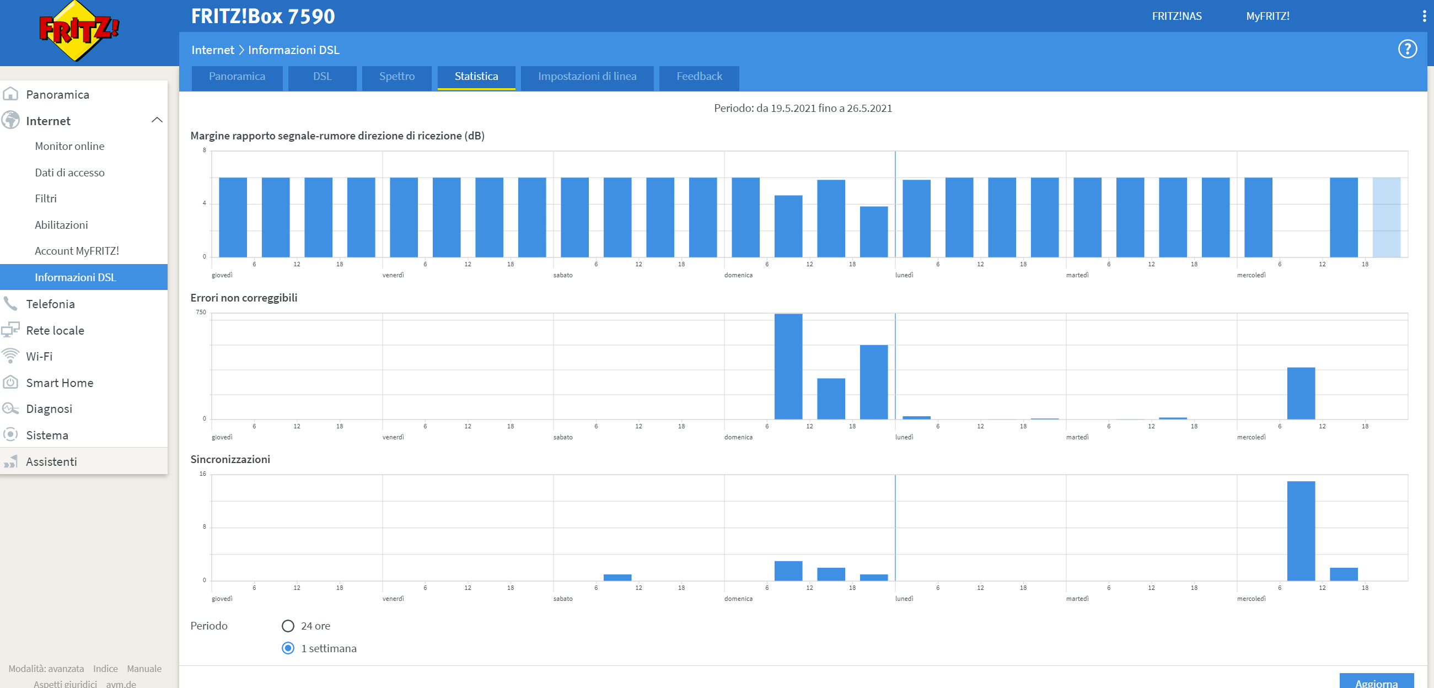Open the help question mark icon
Viewport: 1434px width, 688px height.
tap(1407, 49)
